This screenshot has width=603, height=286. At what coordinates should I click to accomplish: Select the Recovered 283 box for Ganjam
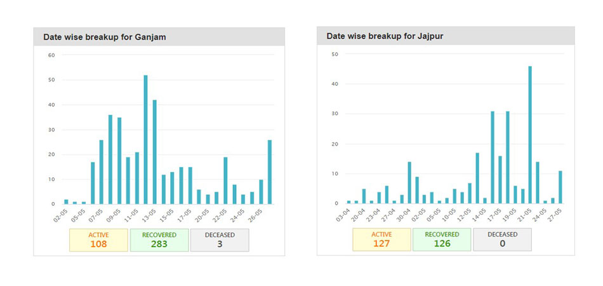159,240
